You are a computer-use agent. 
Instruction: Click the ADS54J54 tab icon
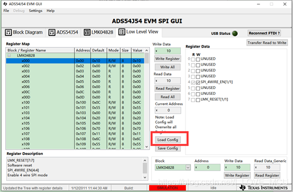click(52, 32)
